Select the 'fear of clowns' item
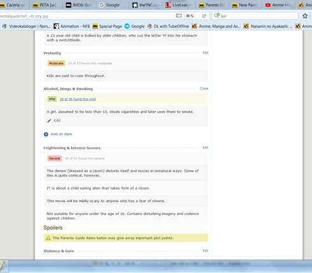Screen dimensions: 312x273 click(126, 201)
